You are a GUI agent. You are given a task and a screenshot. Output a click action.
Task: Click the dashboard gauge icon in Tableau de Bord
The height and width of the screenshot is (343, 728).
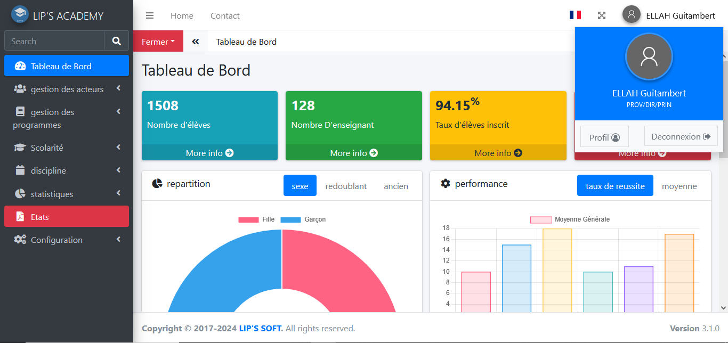[x=20, y=66]
